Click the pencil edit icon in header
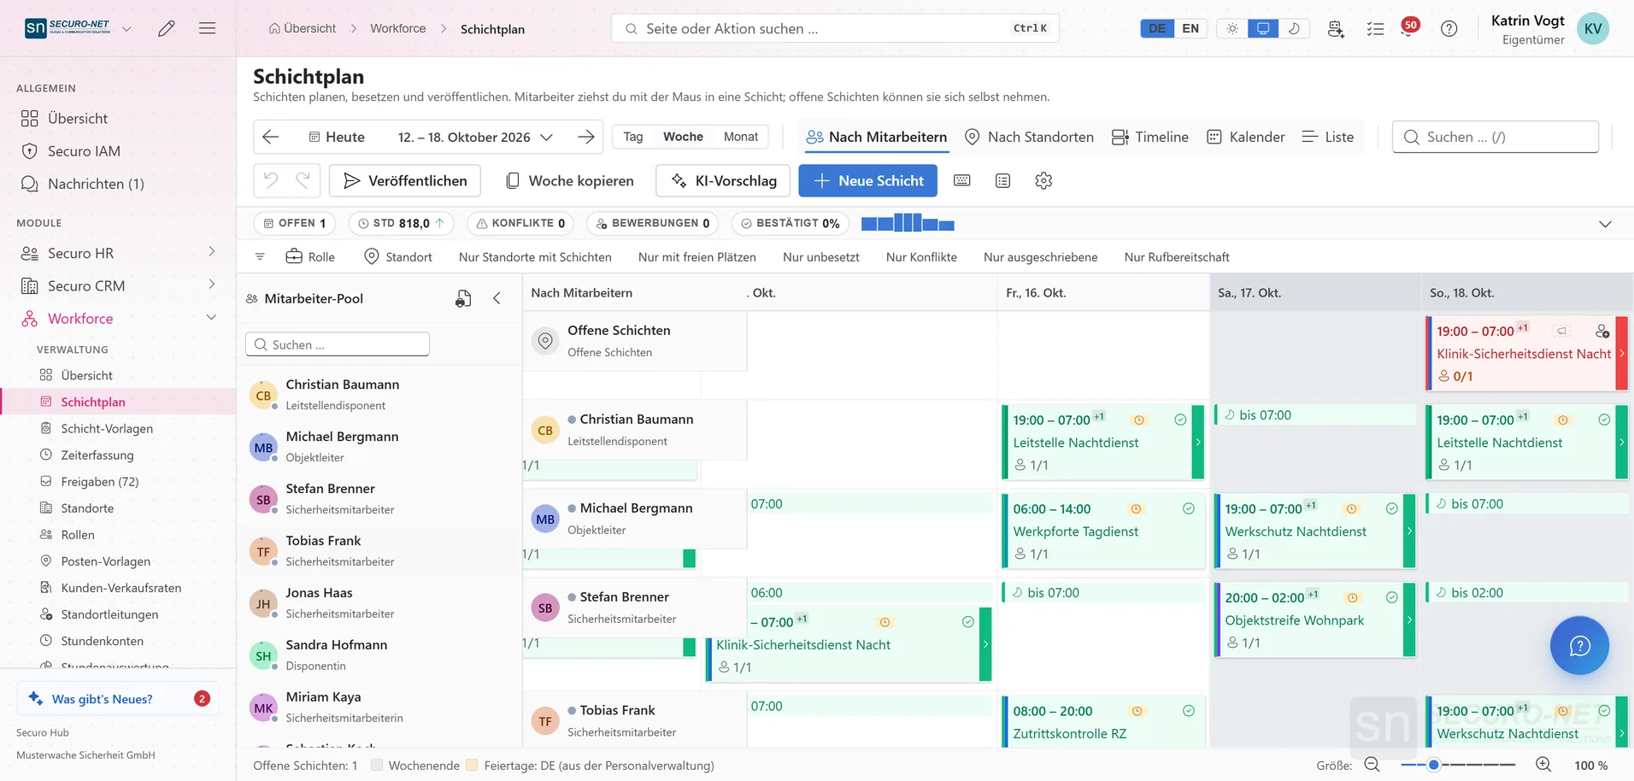1634x781 pixels. pyautogui.click(x=167, y=28)
